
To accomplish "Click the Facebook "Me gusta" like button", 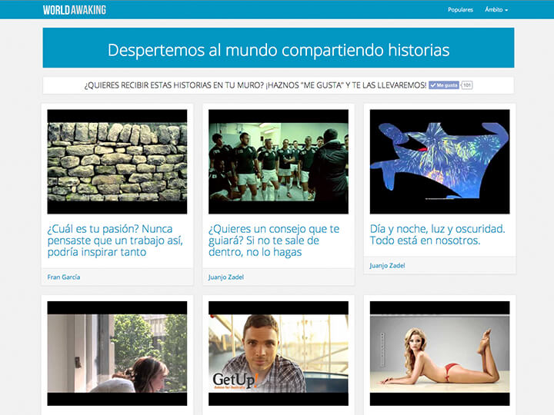I will [444, 85].
